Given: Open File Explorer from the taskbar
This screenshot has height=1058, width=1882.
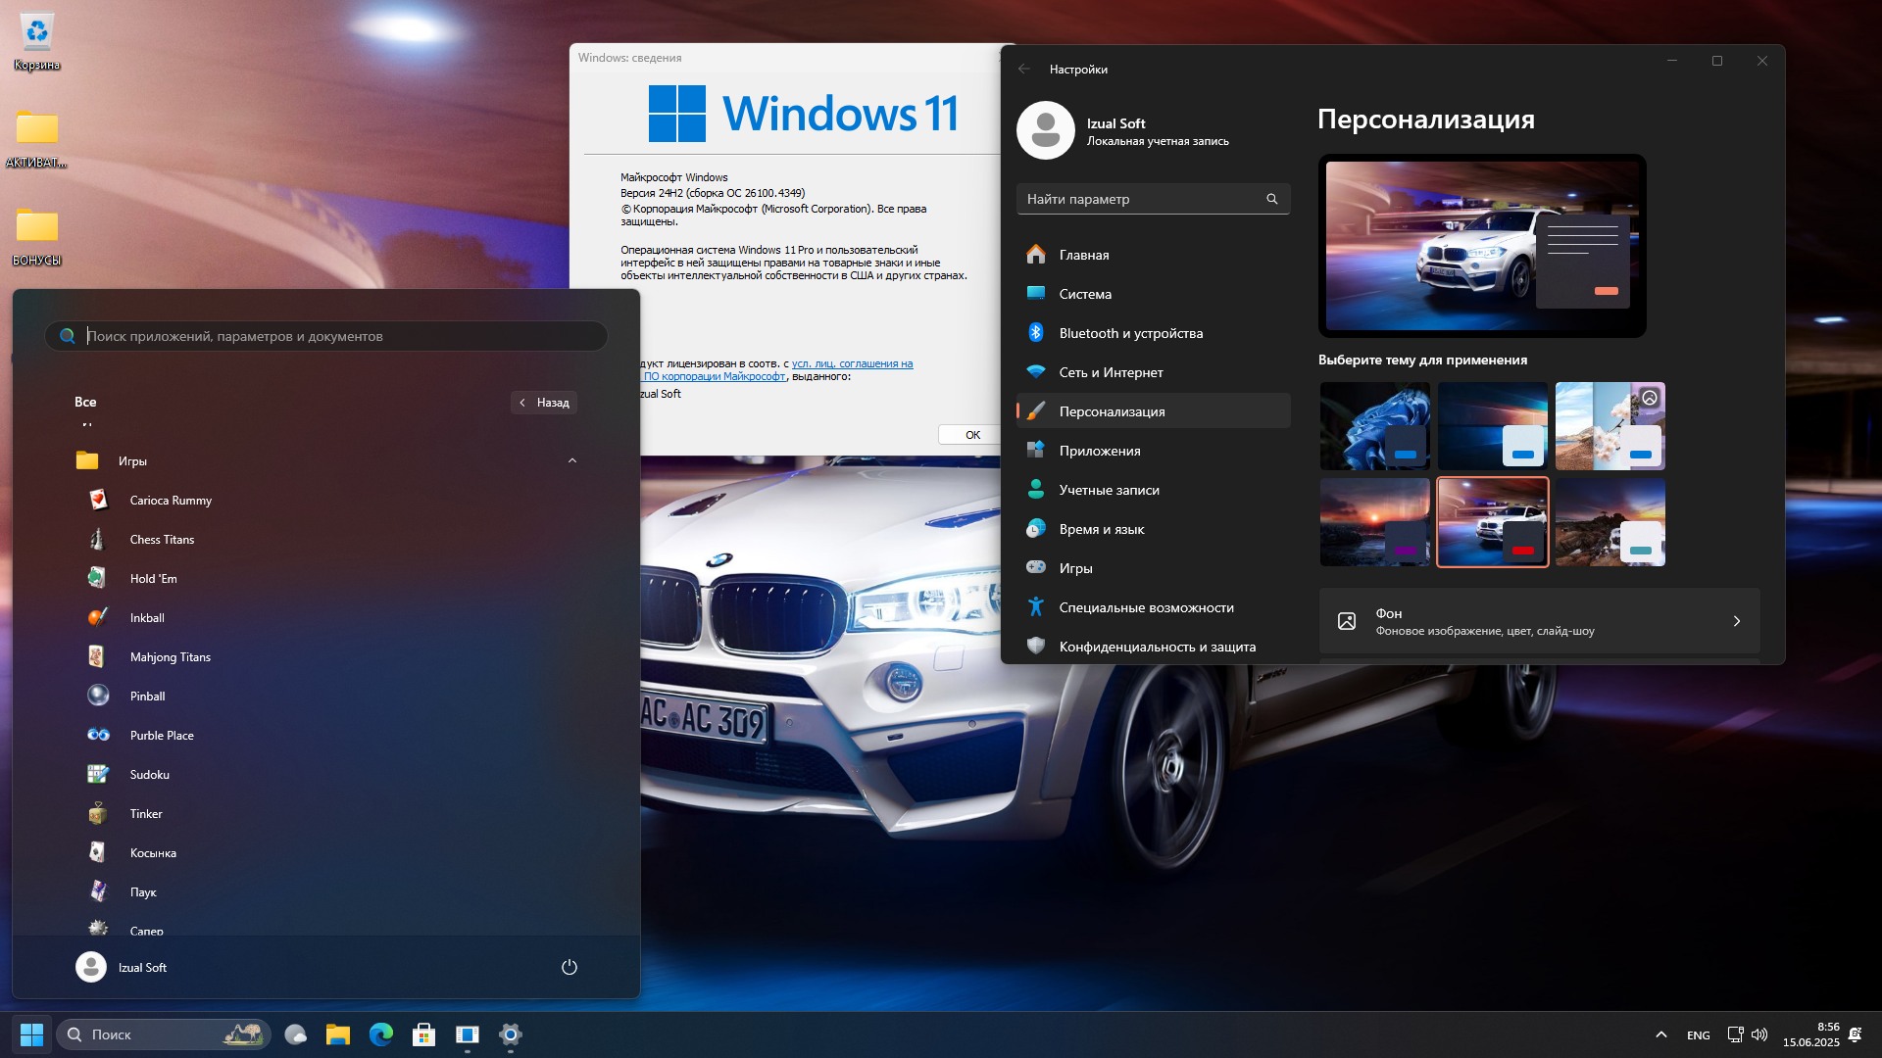Looking at the screenshot, I should [x=338, y=1034].
